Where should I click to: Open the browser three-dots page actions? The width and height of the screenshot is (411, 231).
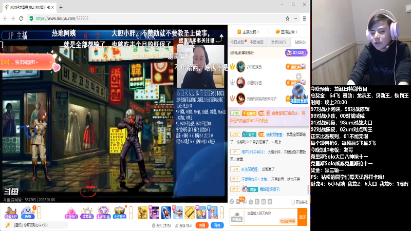tap(295, 18)
